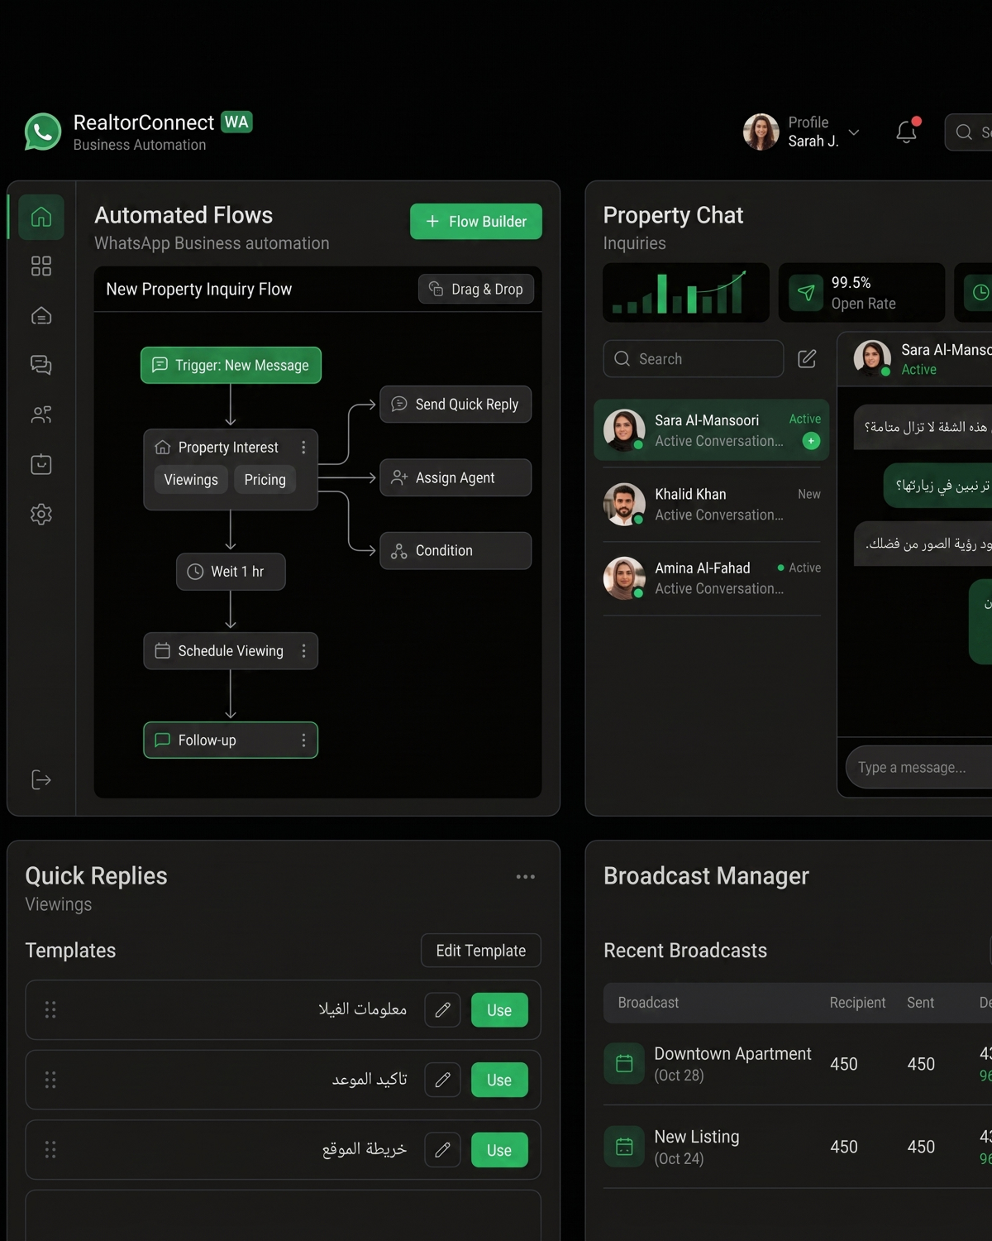
Task: Use the تاكيد الموعد template
Action: 499,1080
